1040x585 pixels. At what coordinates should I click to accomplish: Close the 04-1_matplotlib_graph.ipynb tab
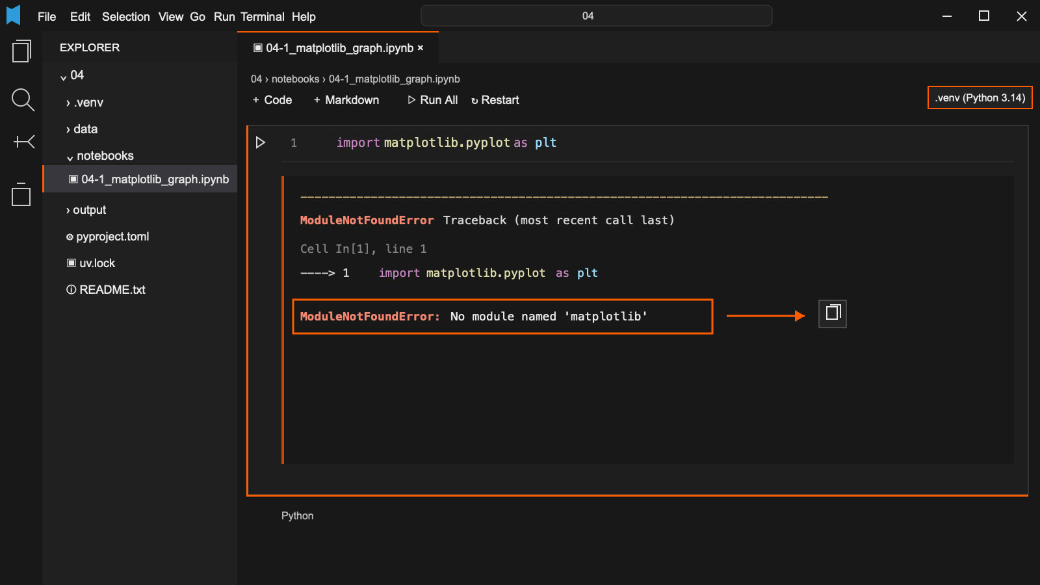tap(421, 48)
